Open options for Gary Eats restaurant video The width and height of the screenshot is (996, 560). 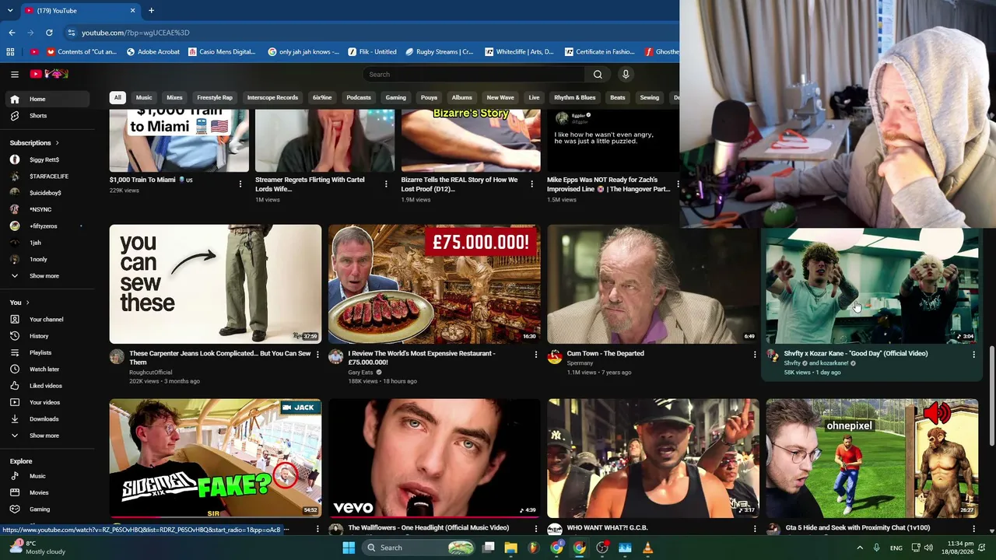click(x=535, y=355)
